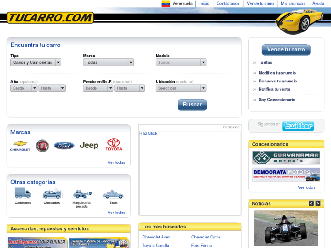Viewport: 331px width, 248px height.
Task: Click Ver todas under Otras categorías
Action: coord(116,213)
